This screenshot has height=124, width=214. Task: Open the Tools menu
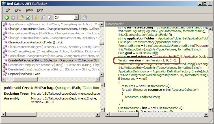click(29, 10)
